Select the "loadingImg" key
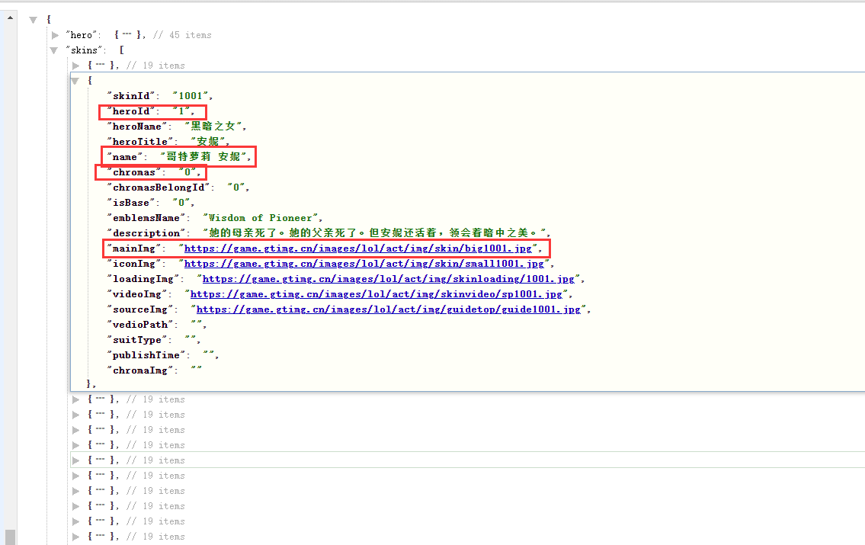This screenshot has height=545, width=865. pos(143,279)
